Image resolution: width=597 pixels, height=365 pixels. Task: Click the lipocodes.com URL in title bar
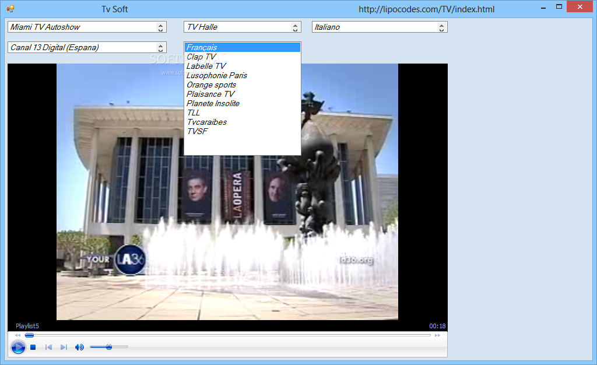426,9
